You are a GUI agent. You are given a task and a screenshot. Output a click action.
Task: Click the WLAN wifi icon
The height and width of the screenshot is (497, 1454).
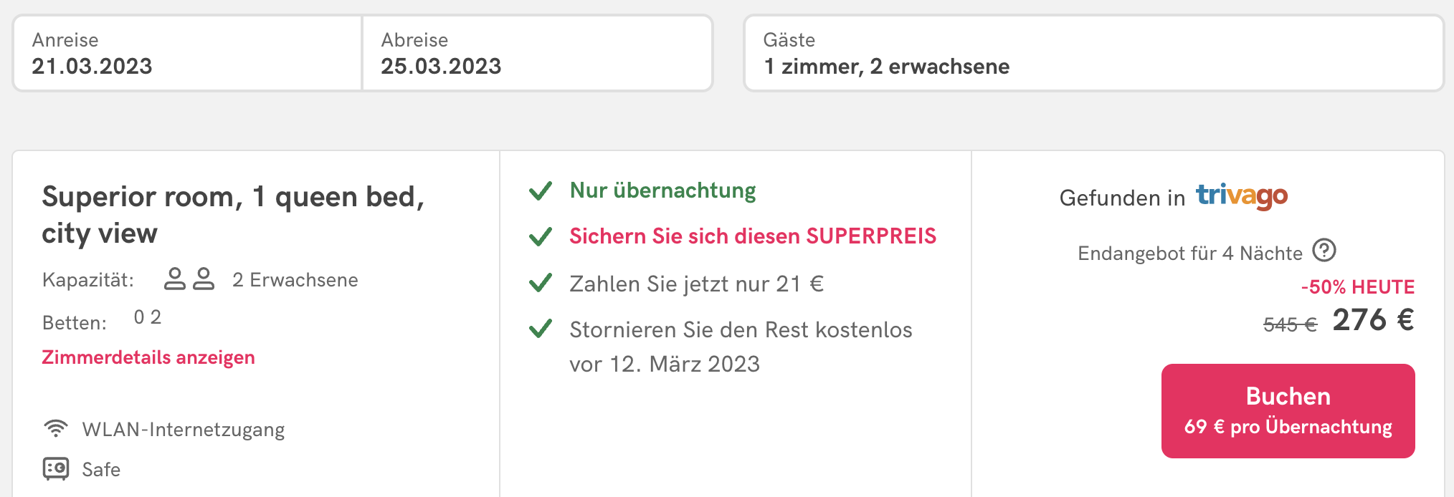pos(56,428)
